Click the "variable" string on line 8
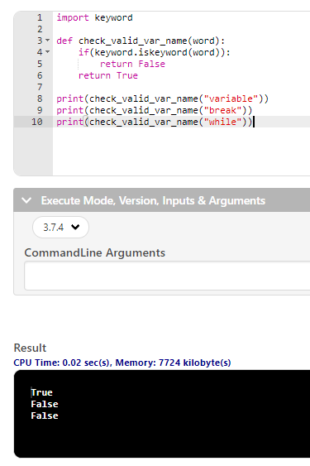The height and width of the screenshot is (466, 310). pyautogui.click(x=231, y=98)
